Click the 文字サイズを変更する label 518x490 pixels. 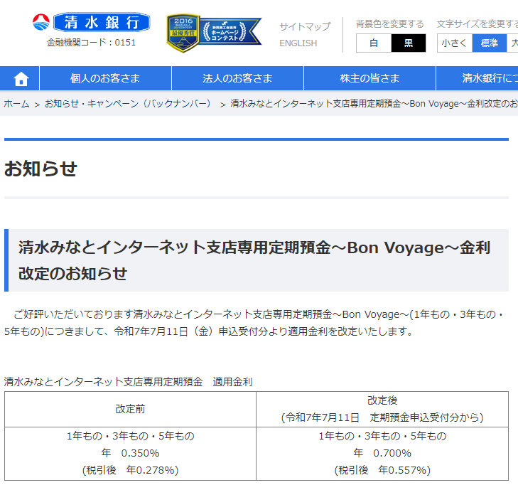(x=477, y=24)
